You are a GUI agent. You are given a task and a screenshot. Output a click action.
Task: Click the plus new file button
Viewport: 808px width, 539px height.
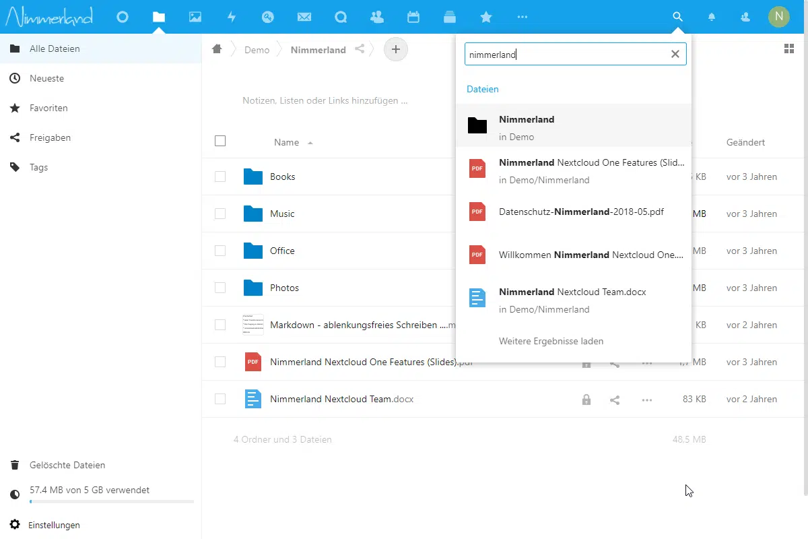click(x=396, y=49)
